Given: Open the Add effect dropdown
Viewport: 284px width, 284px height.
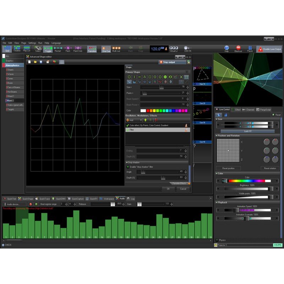Looking at the screenshot, I should click(x=134, y=120).
